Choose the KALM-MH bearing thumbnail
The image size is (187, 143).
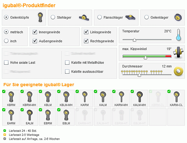click(139, 98)
